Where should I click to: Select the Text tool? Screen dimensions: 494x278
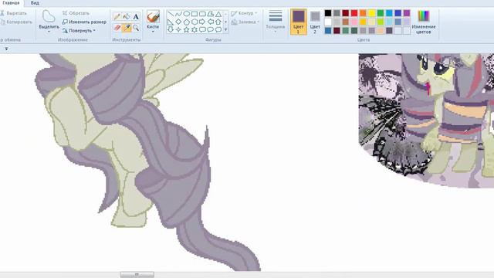(x=136, y=16)
